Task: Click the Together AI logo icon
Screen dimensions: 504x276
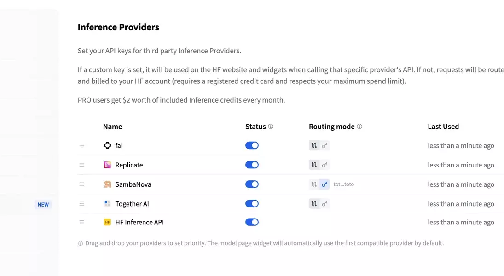Action: click(107, 203)
